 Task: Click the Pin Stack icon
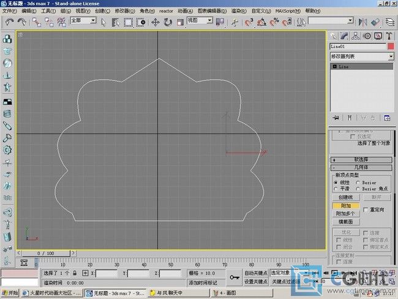click(x=336, y=118)
